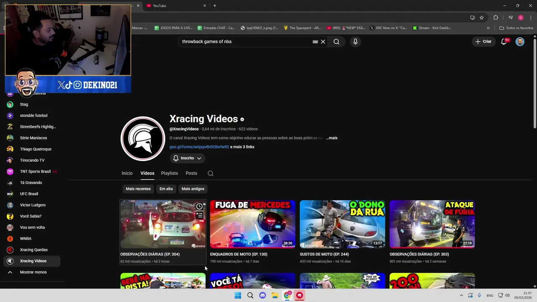This screenshot has height=302, width=537.
Task: Open the goo.gl forms channel link
Action: point(199,147)
